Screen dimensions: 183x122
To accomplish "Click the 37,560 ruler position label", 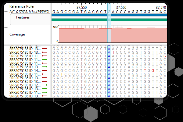I will (x=121, y=8).
